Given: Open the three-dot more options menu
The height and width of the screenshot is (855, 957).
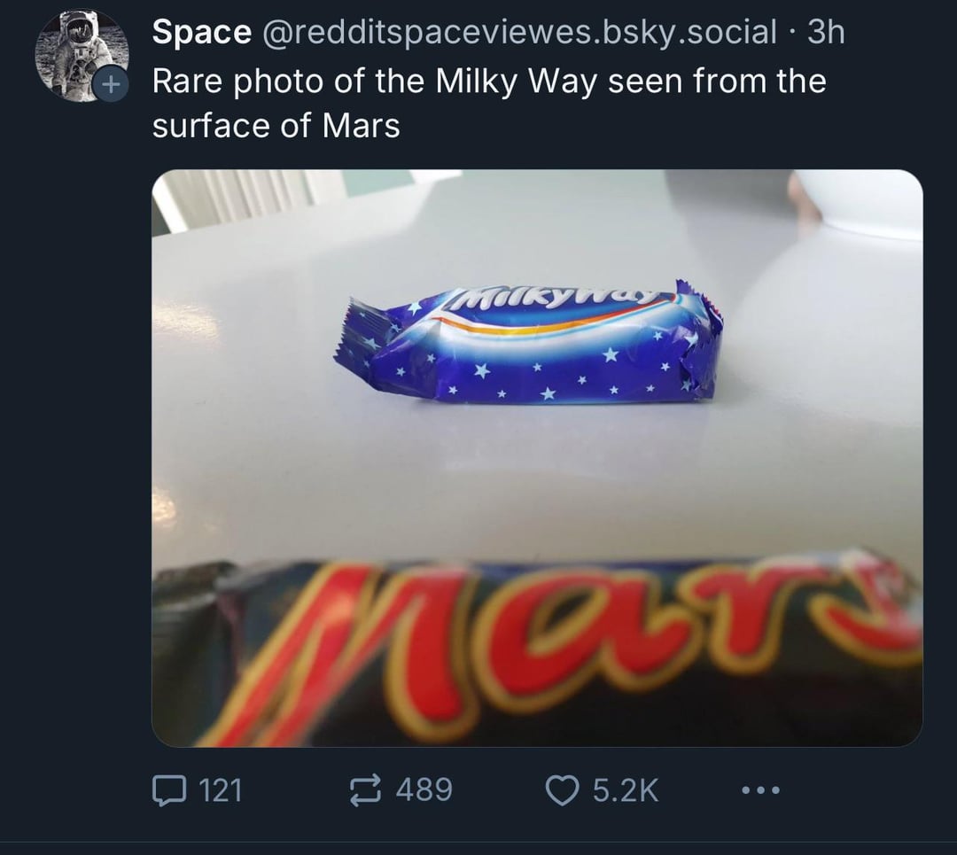Looking at the screenshot, I should pos(759,789).
